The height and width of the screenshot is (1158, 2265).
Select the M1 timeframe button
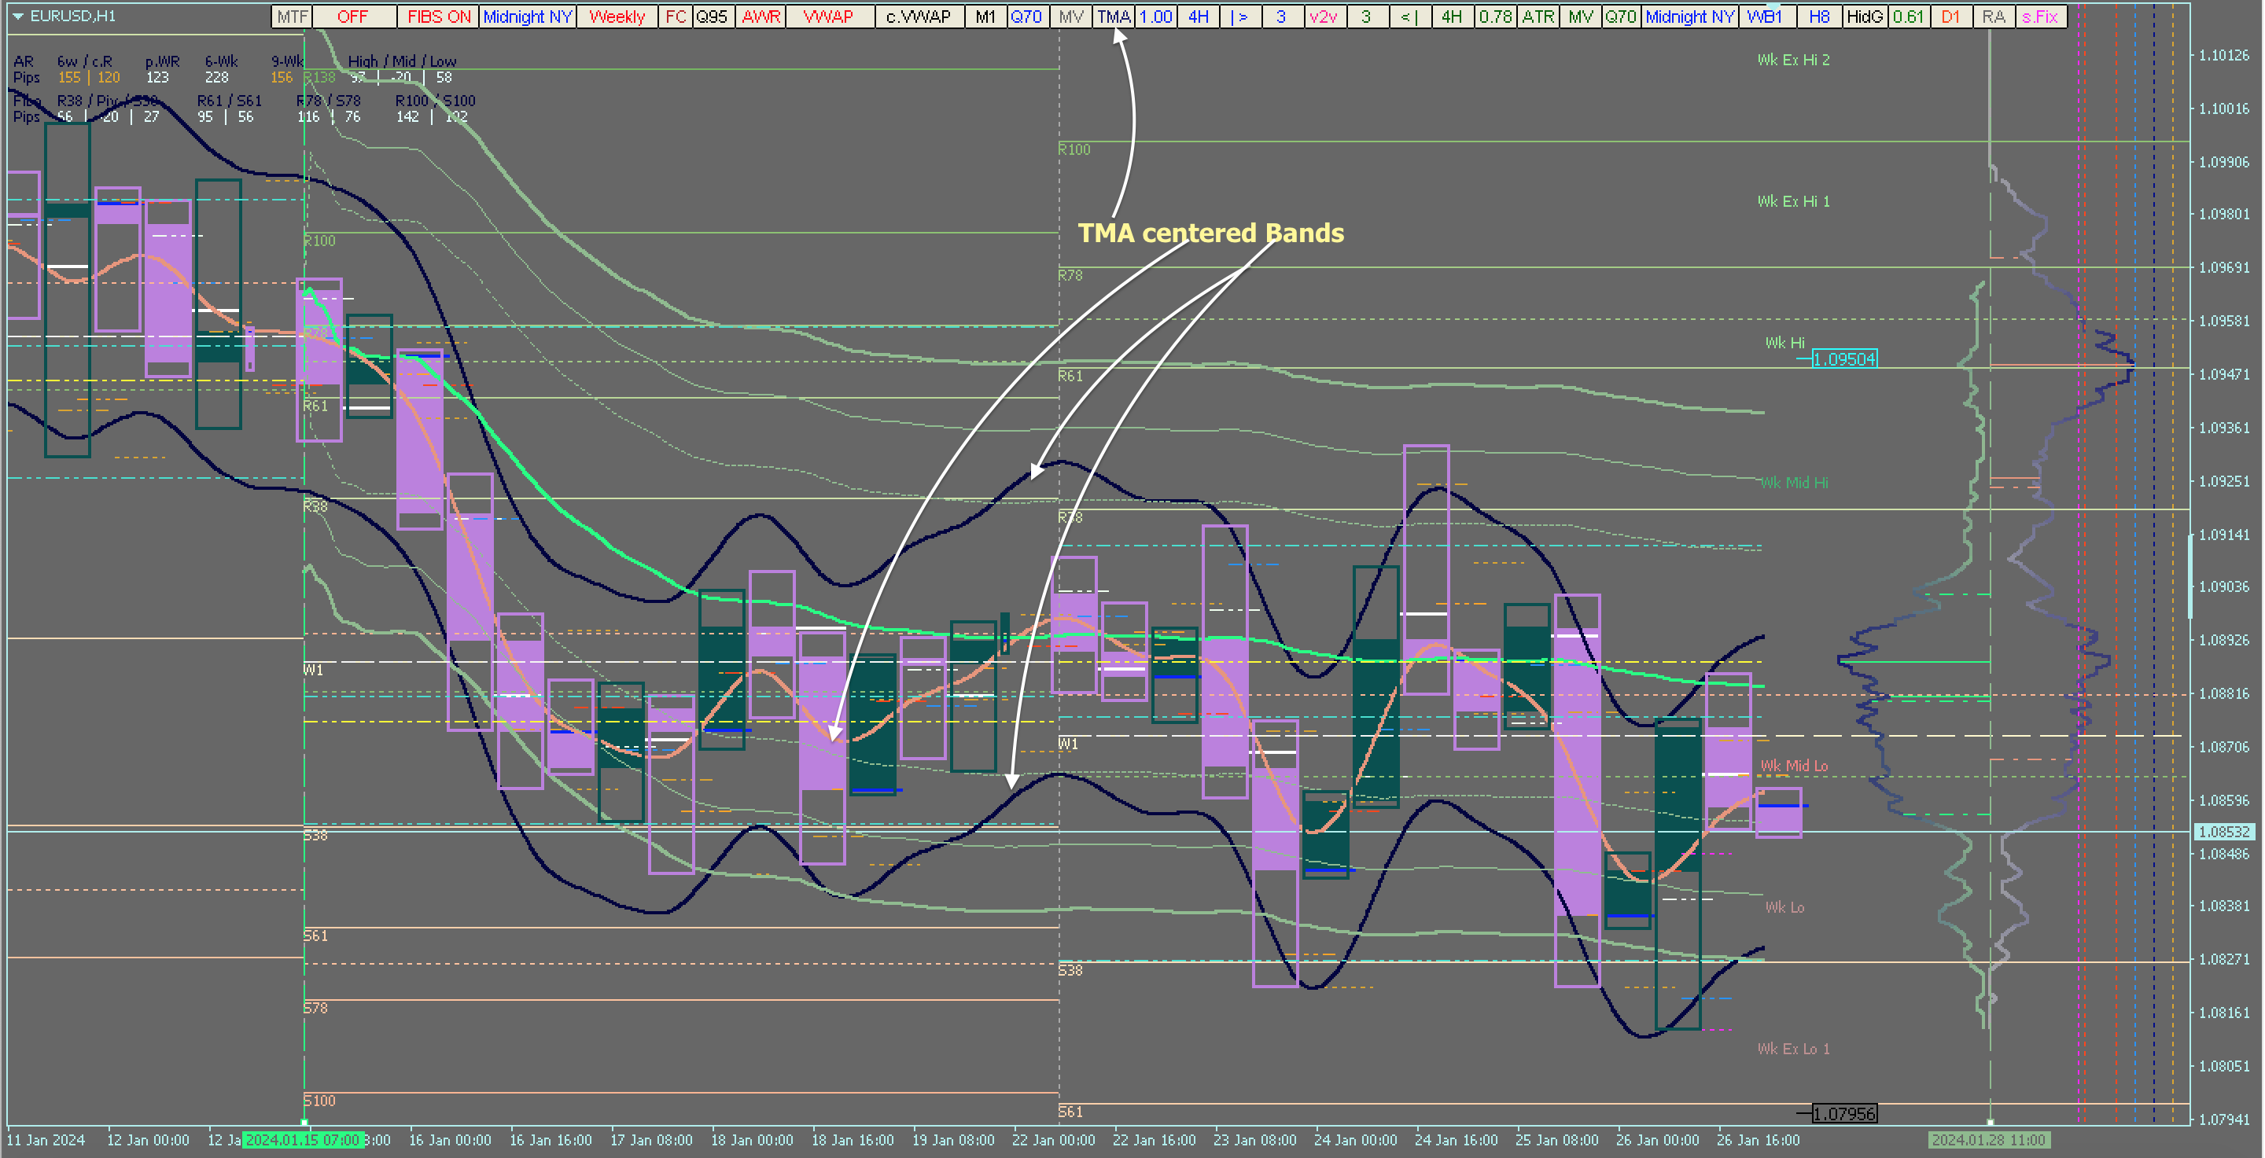985,17
